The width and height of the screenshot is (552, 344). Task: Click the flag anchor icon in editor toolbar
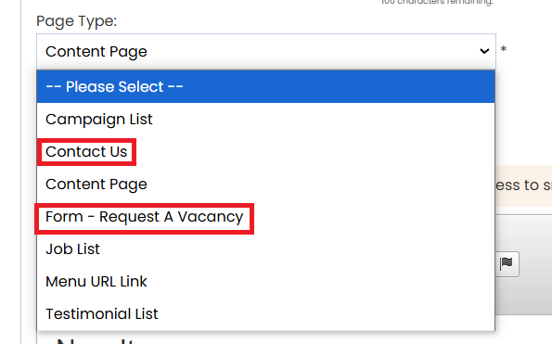507,264
